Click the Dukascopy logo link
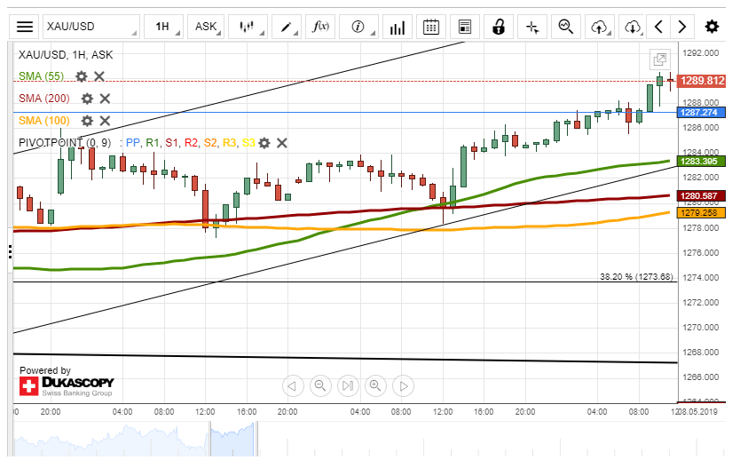Viewport: 732px width, 460px height. point(67,385)
